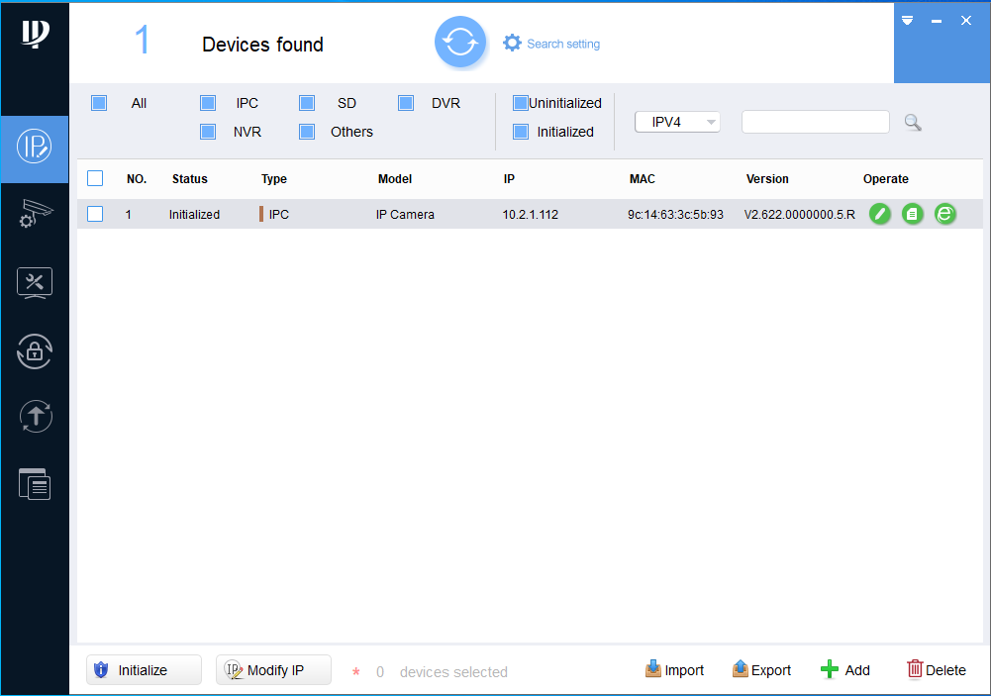Toggle the DVR filter checkbox

(x=406, y=103)
